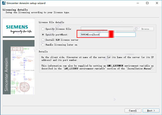Maximize the setup wizard window
The image size is (162, 115).
pos(147,3)
